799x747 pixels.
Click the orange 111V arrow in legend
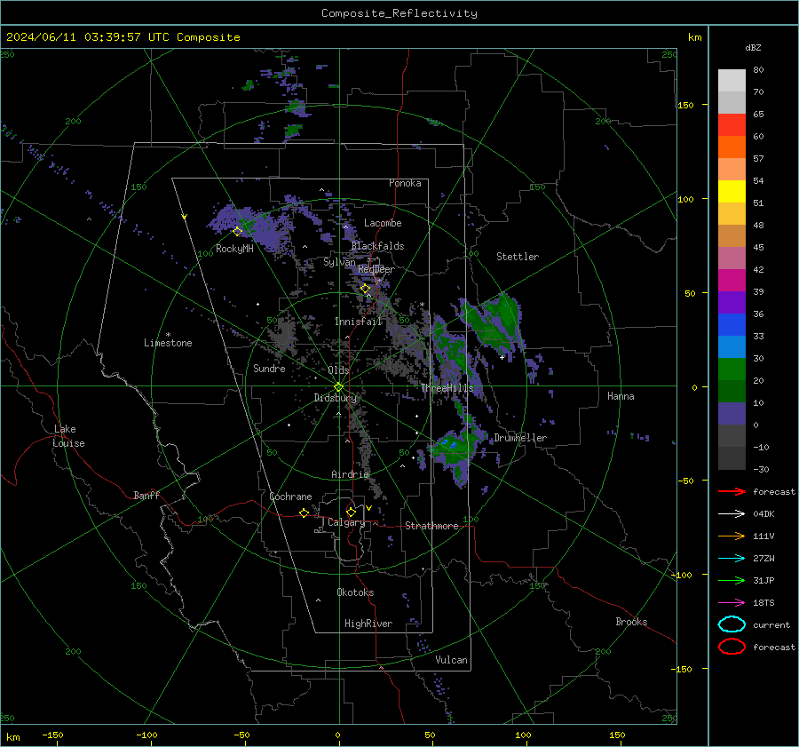point(732,536)
